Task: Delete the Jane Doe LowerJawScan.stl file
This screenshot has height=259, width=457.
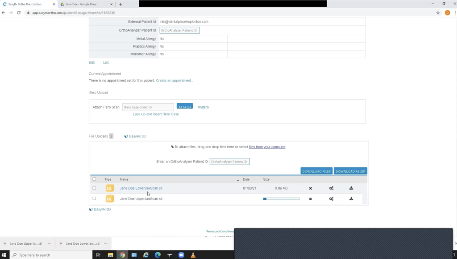Action: tap(310, 188)
